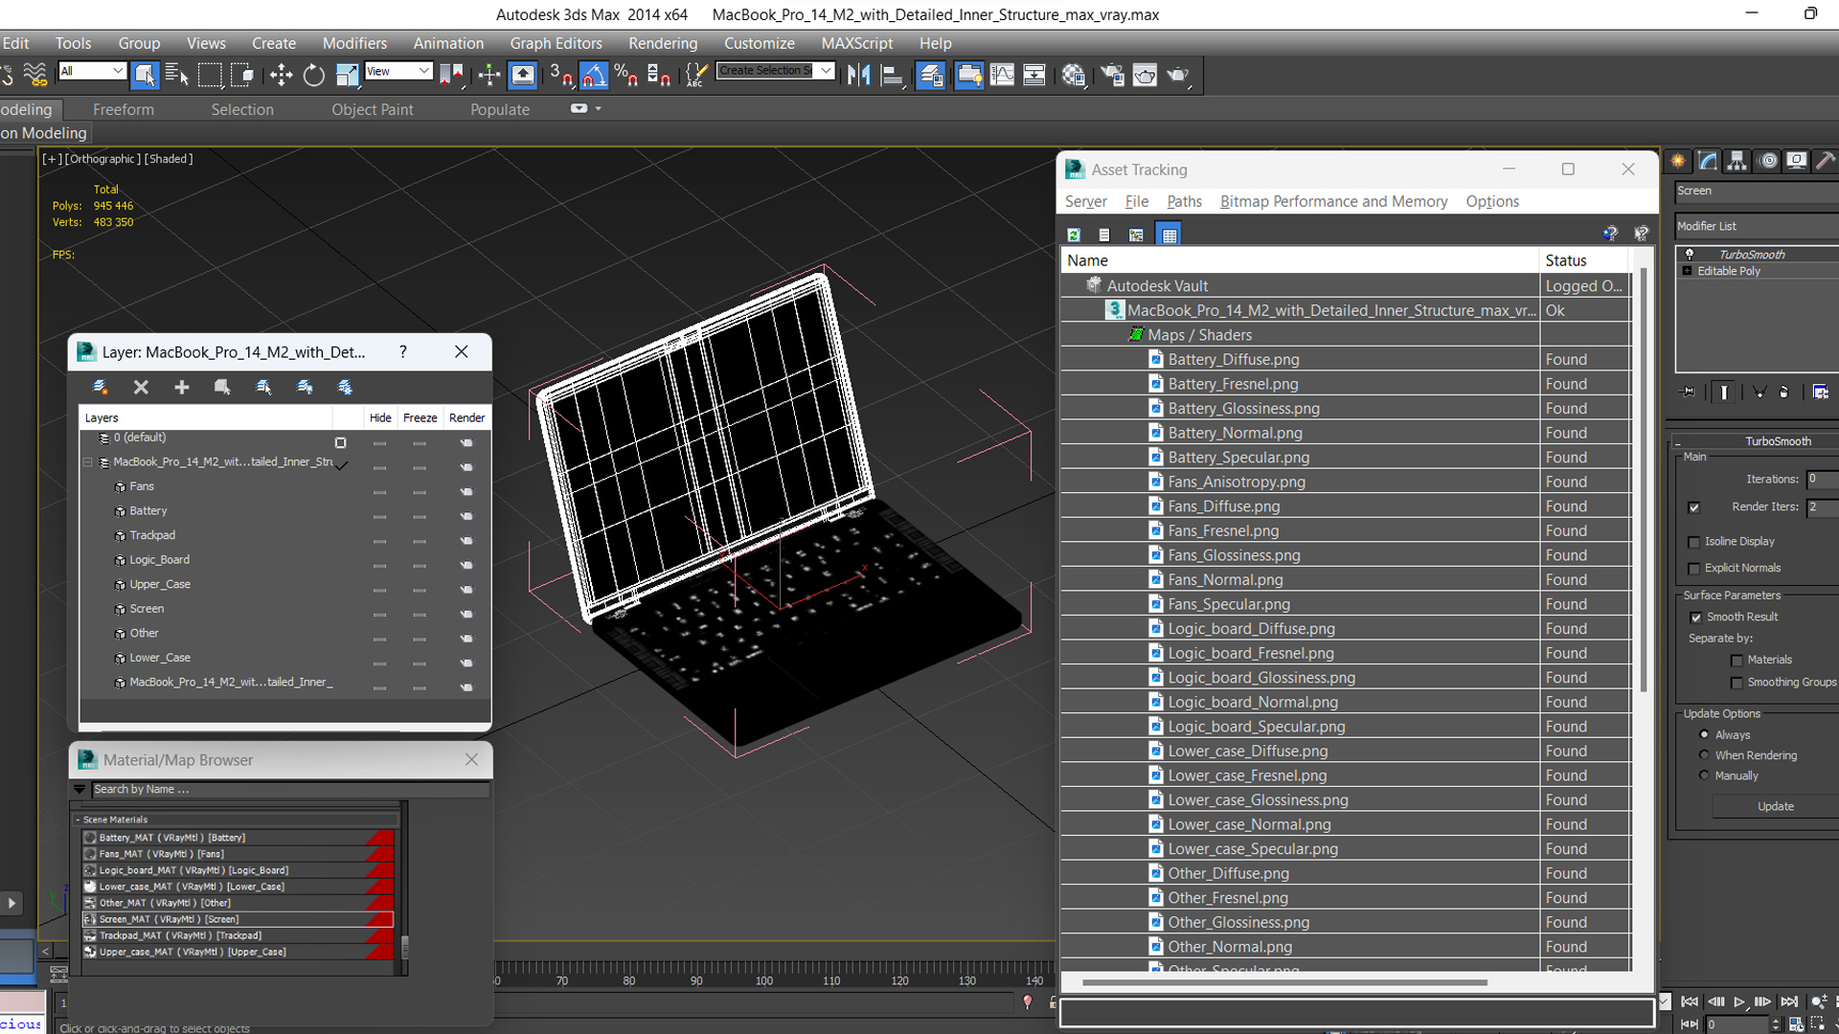Click the Search by Name field
Image resolution: width=1839 pixels, height=1034 pixels.
pos(290,790)
